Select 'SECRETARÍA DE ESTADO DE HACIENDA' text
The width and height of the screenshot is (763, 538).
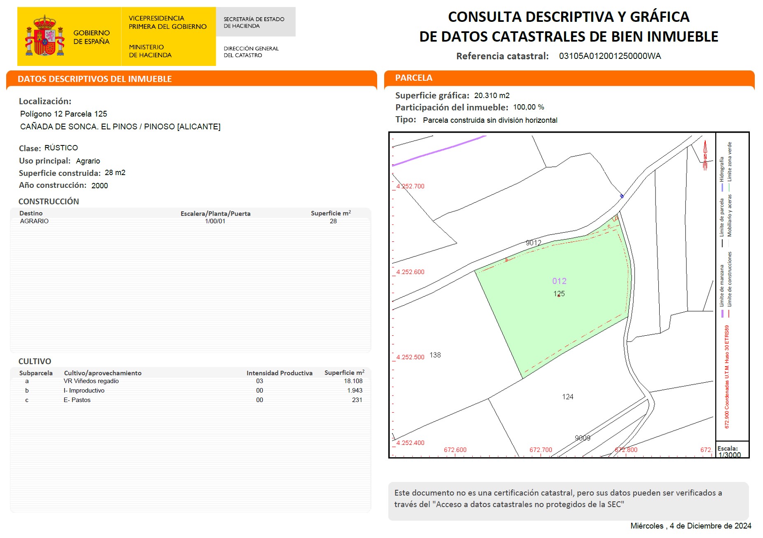(254, 22)
